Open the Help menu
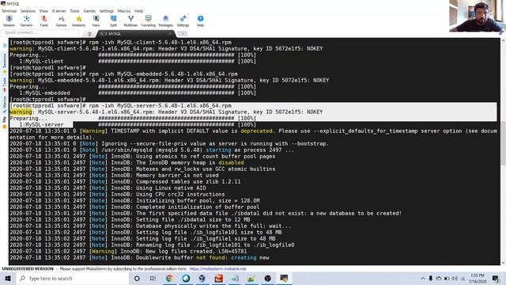This screenshot has height=285, width=506. [x=139, y=11]
